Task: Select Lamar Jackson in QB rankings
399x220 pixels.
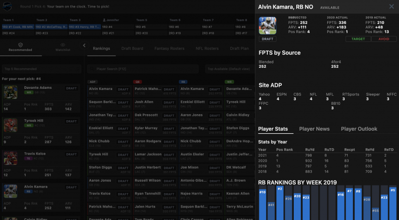Action: pos(148,154)
